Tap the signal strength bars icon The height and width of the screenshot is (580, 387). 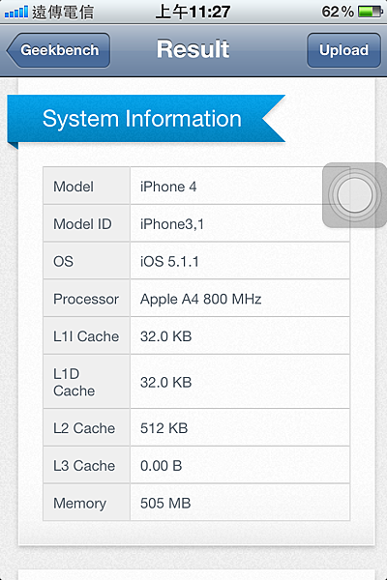(x=15, y=12)
